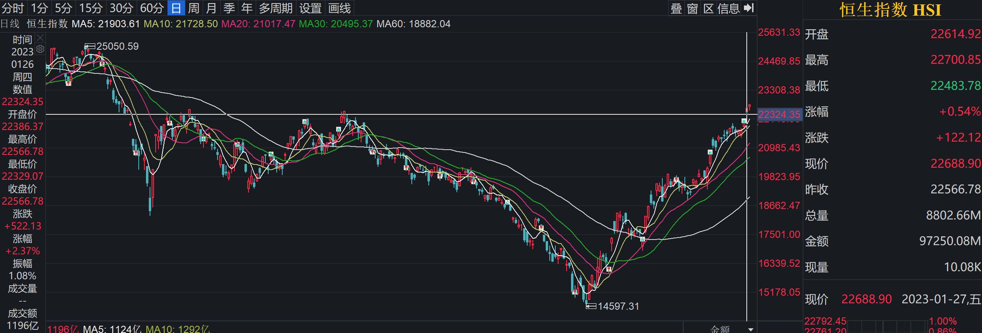This screenshot has width=982, height=333.
Task: Click the 窗 multi-window button
Action: pyautogui.click(x=692, y=8)
